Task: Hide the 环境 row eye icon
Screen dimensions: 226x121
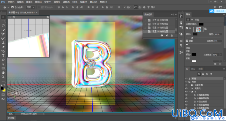Action: (186, 79)
